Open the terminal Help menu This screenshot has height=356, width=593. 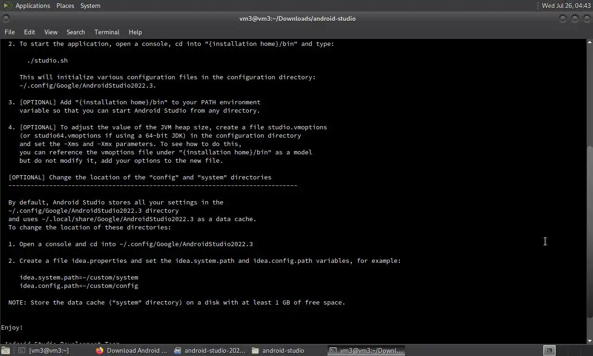135,32
